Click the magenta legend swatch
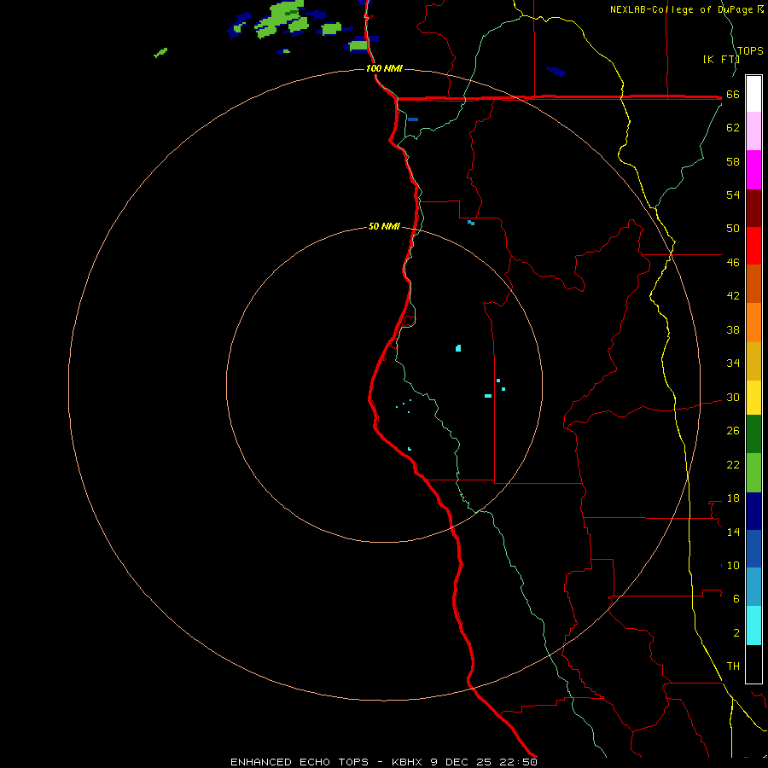The height and width of the screenshot is (768, 768). coord(753,170)
